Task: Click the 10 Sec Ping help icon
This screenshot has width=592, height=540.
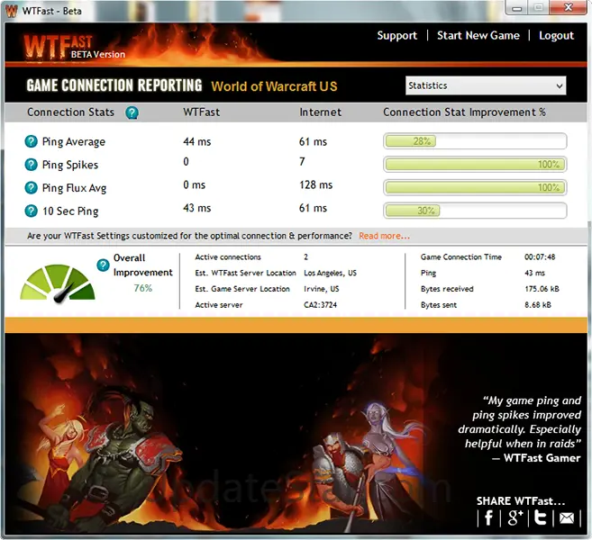Action: [31, 211]
